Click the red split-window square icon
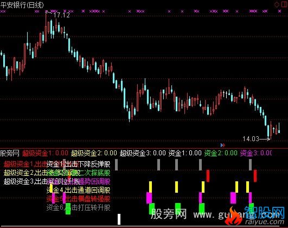 point(284,4)
